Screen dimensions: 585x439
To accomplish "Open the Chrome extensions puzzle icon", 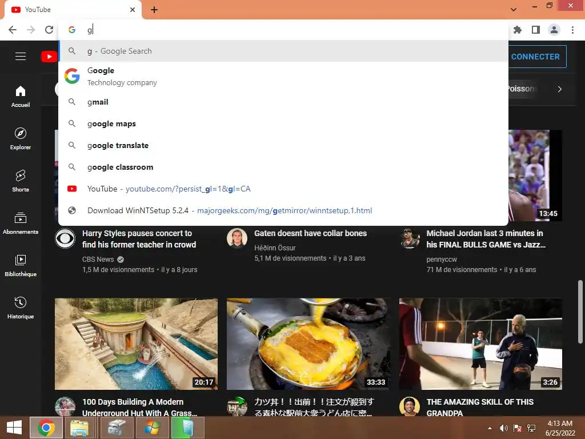I will pos(518,30).
